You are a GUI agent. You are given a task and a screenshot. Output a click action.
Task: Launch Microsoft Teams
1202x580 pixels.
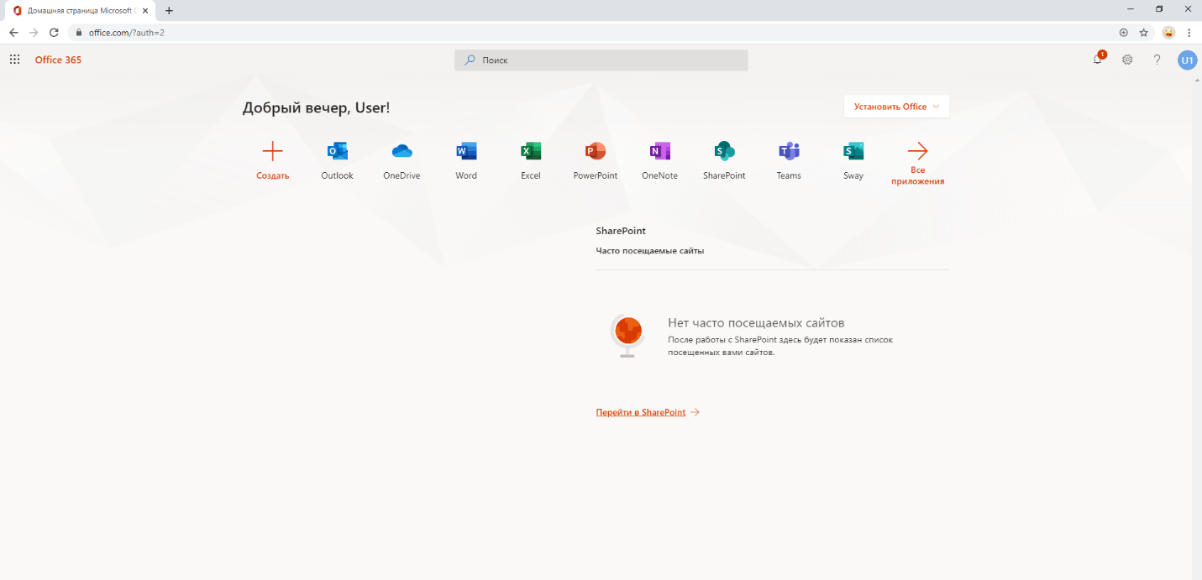pos(789,151)
